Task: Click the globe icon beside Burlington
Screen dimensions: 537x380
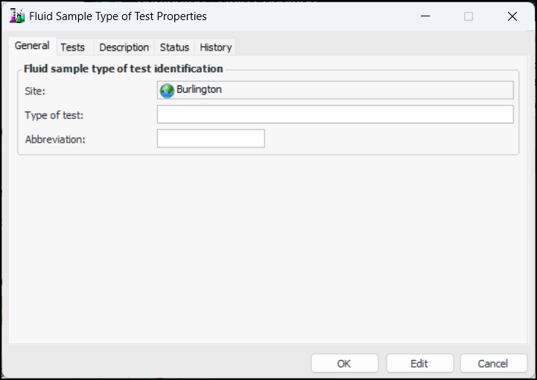Action: pyautogui.click(x=167, y=90)
